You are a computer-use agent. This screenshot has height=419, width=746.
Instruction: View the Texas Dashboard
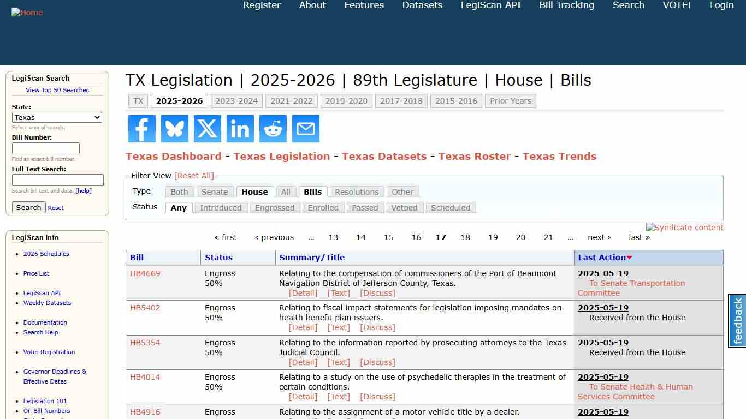pyautogui.click(x=174, y=157)
